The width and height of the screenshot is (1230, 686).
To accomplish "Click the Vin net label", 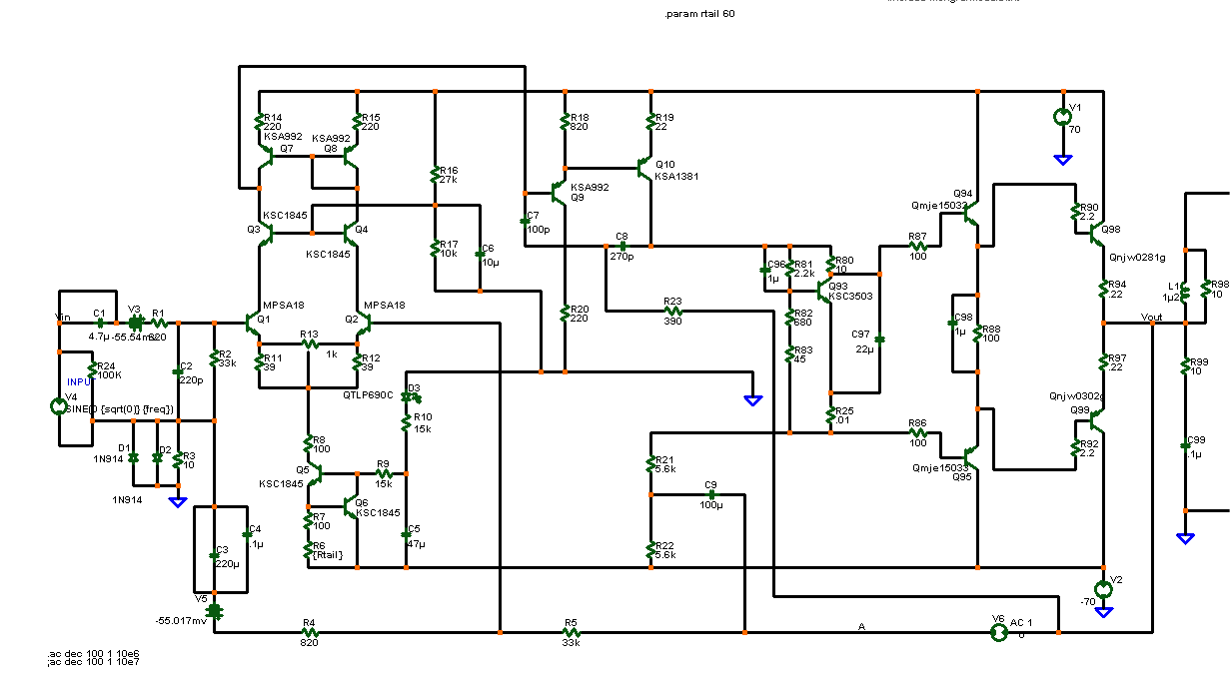I will pyautogui.click(x=61, y=317).
